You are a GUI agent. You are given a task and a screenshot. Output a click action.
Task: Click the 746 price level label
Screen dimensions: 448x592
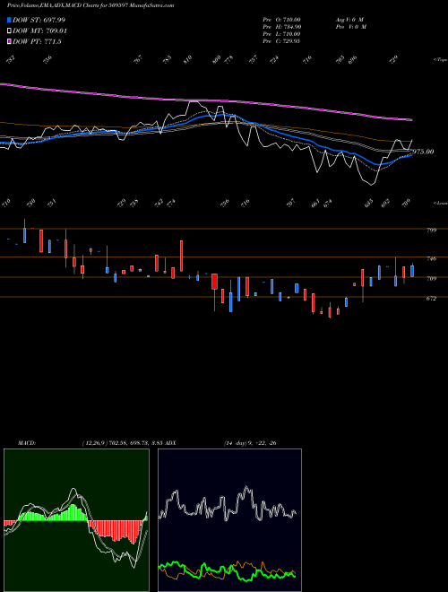432,259
